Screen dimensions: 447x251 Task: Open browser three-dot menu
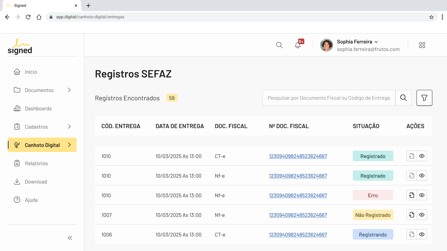[442, 17]
